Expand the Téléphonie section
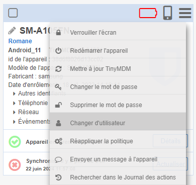 tap(31, 103)
